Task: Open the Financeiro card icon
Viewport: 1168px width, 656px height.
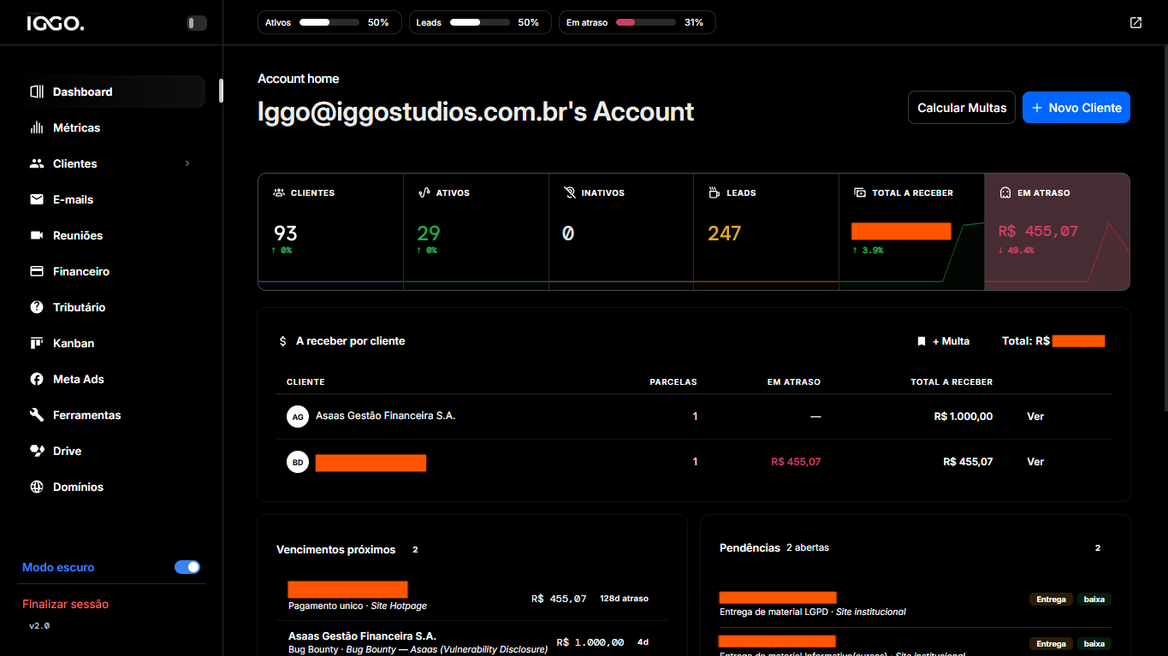Action: click(37, 271)
